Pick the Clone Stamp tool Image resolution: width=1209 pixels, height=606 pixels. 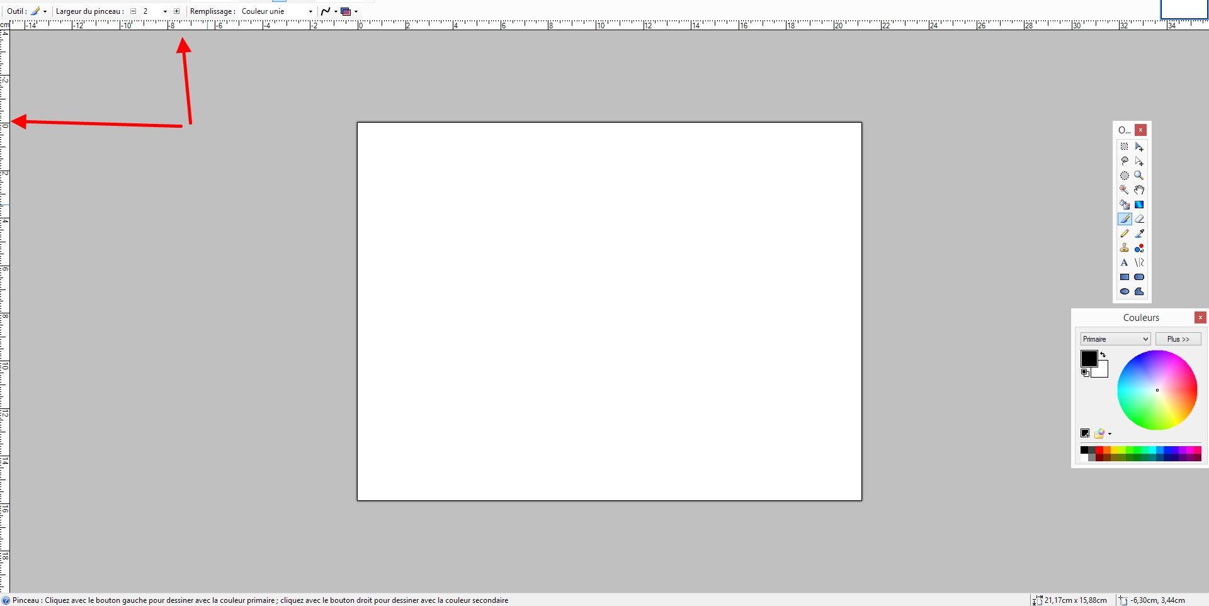coord(1124,248)
